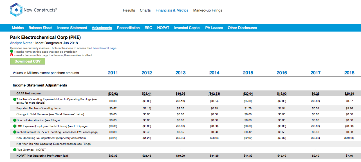The width and height of the screenshot is (361, 162).
Task: Click the NOPAT (Net Operating Profit After Tax) label
Action: (x=42, y=156)
